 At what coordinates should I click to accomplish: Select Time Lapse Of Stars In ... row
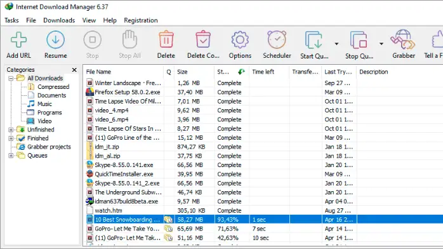coord(263,128)
